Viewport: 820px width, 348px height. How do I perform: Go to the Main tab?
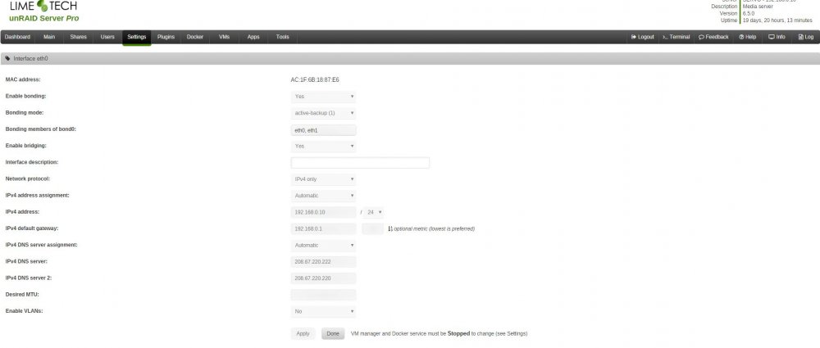(x=49, y=37)
